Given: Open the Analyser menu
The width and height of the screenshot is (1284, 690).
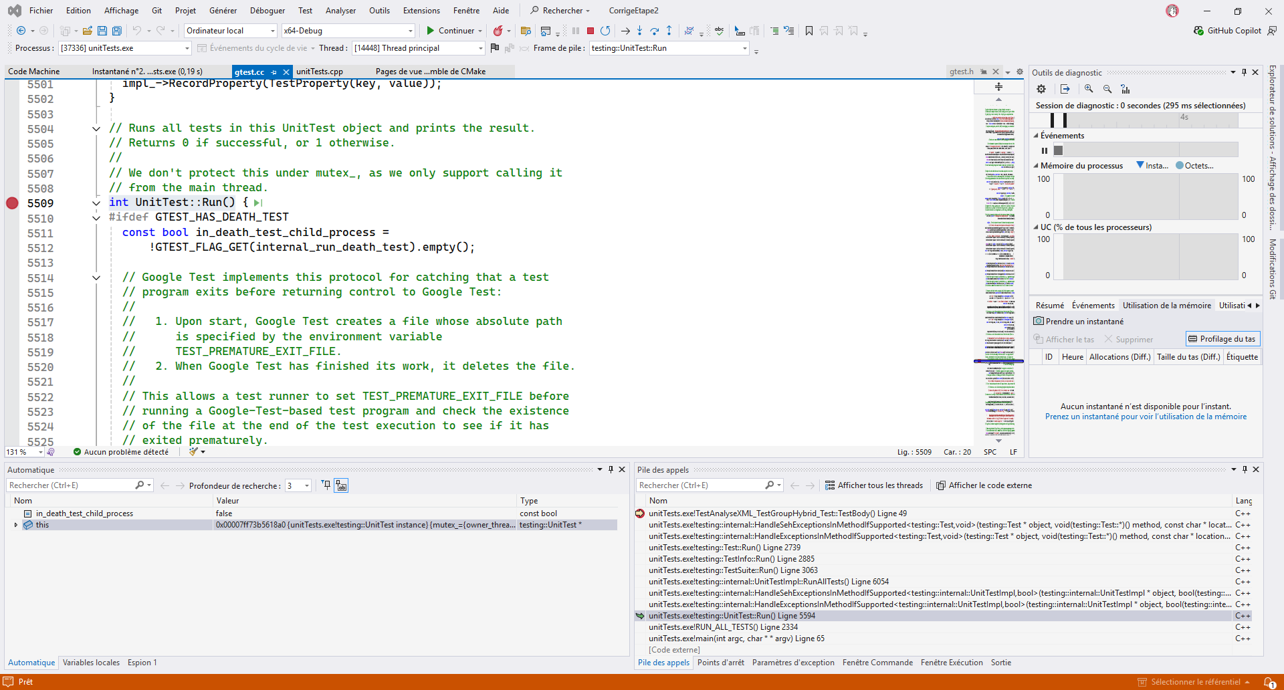Looking at the screenshot, I should click(x=340, y=11).
